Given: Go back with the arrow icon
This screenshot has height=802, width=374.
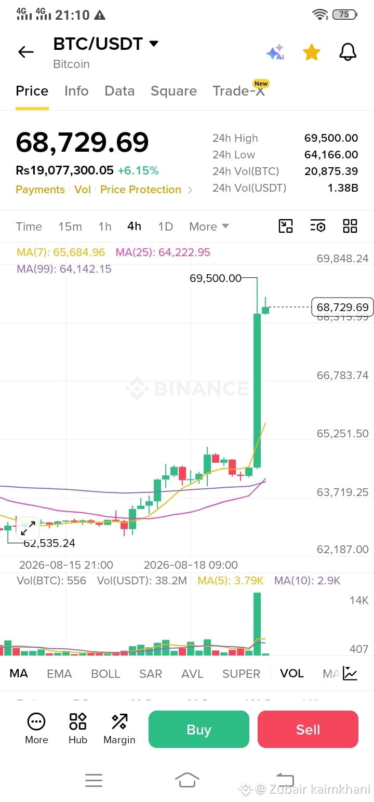Looking at the screenshot, I should pyautogui.click(x=25, y=51).
